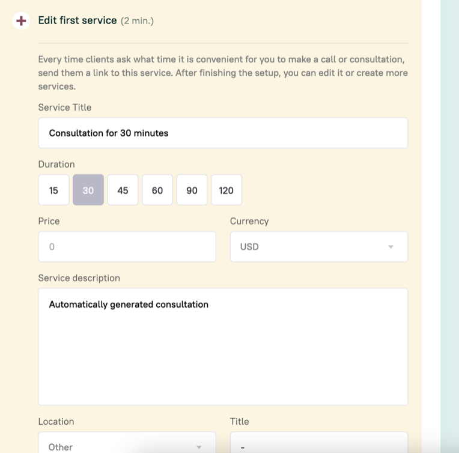Screen dimensions: 459x453
Task: Collapse the Edit first service section
Action: [x=21, y=21]
